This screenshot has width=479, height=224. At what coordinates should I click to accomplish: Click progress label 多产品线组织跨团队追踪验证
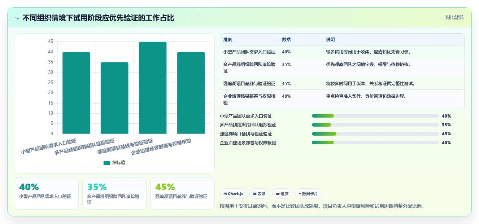coord(248,125)
